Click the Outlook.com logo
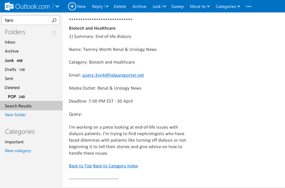The height and width of the screenshot is (188, 285). (x=27, y=7)
